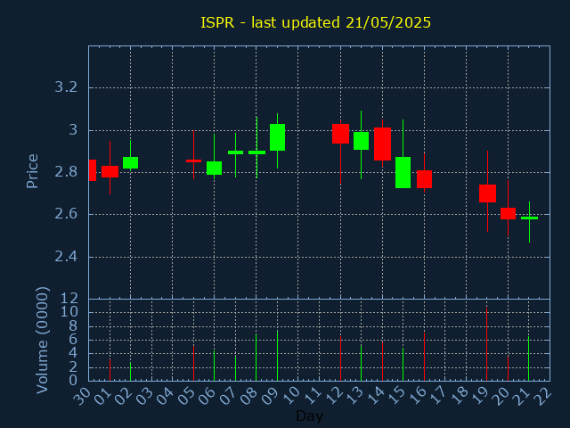Click the green volume bar for day 08

(x=256, y=357)
